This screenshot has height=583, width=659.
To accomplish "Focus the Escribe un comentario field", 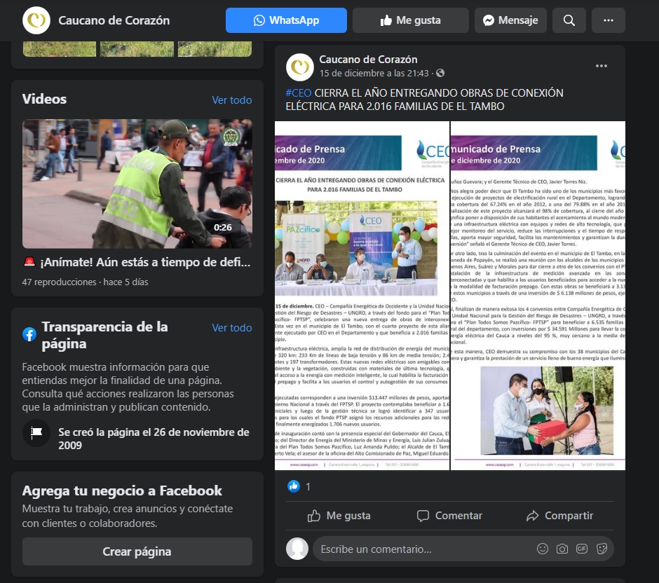I will tap(463, 549).
